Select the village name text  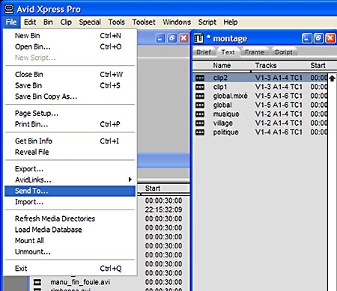(x=222, y=123)
